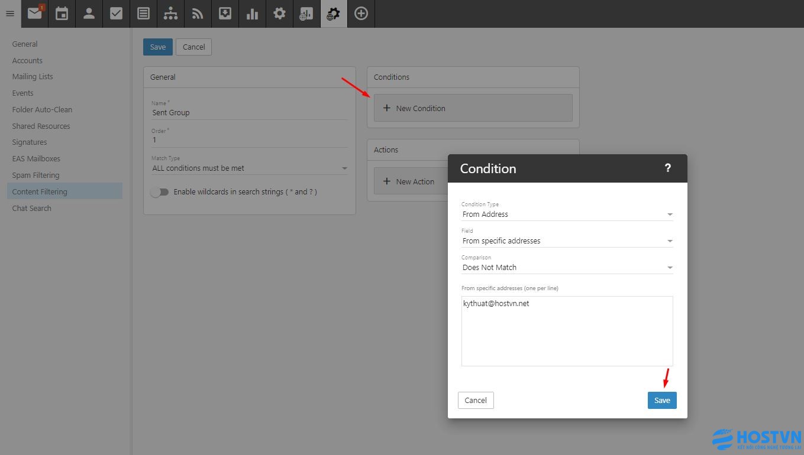Click the plus circle icon in the top bar
The image size is (804, 455).
(361, 14)
